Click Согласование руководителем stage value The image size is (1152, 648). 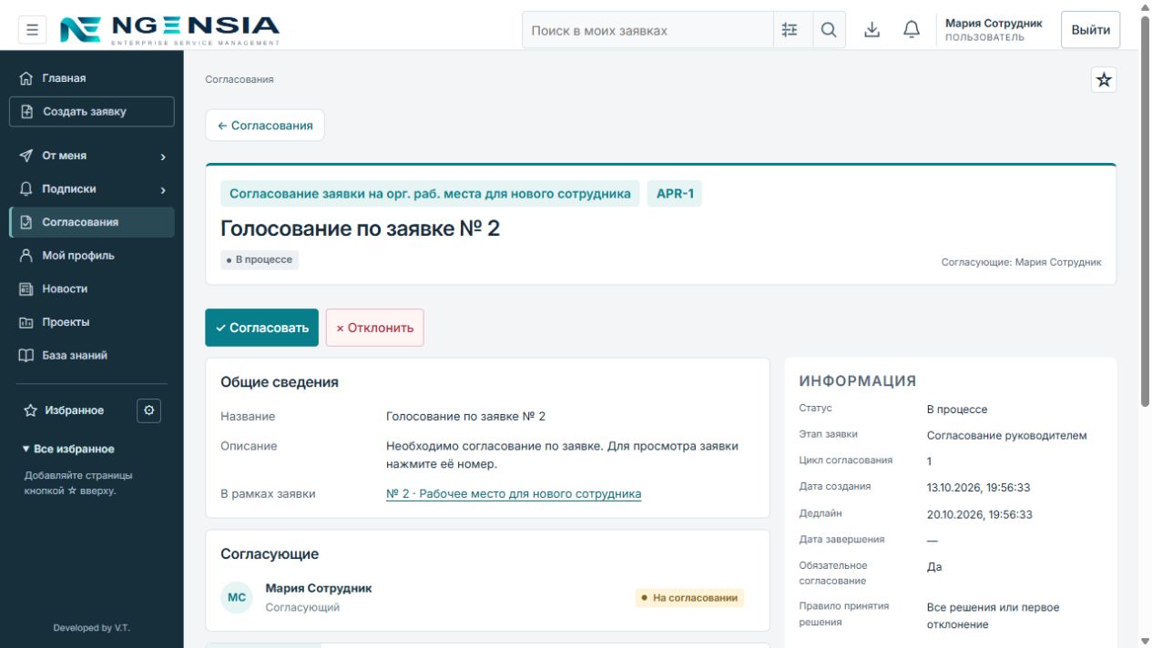coord(1007,435)
